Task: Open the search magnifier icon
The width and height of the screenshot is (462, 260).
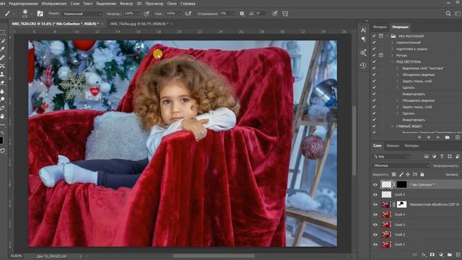Action: (448, 14)
